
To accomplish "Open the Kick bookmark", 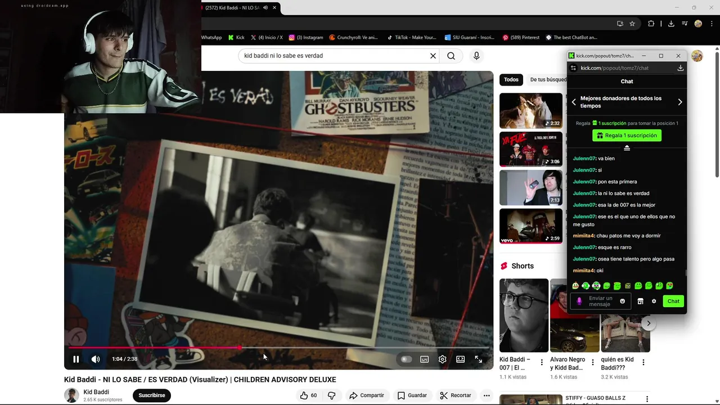I will coord(236,38).
